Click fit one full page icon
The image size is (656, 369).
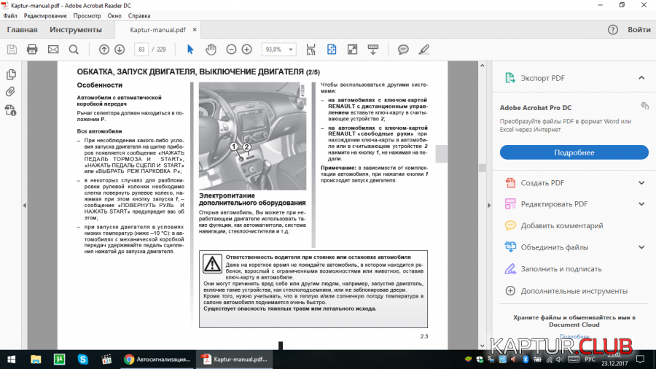tap(332, 50)
